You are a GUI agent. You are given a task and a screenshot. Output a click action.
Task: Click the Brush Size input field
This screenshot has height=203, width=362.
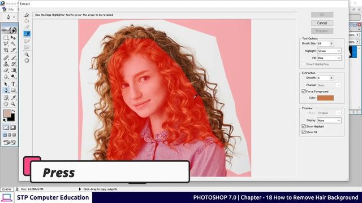pyautogui.click(x=323, y=43)
